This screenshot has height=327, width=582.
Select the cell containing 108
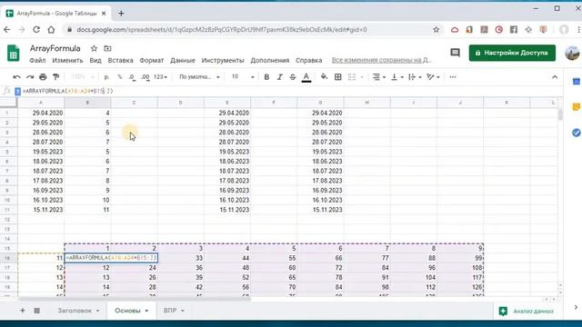coord(460,268)
